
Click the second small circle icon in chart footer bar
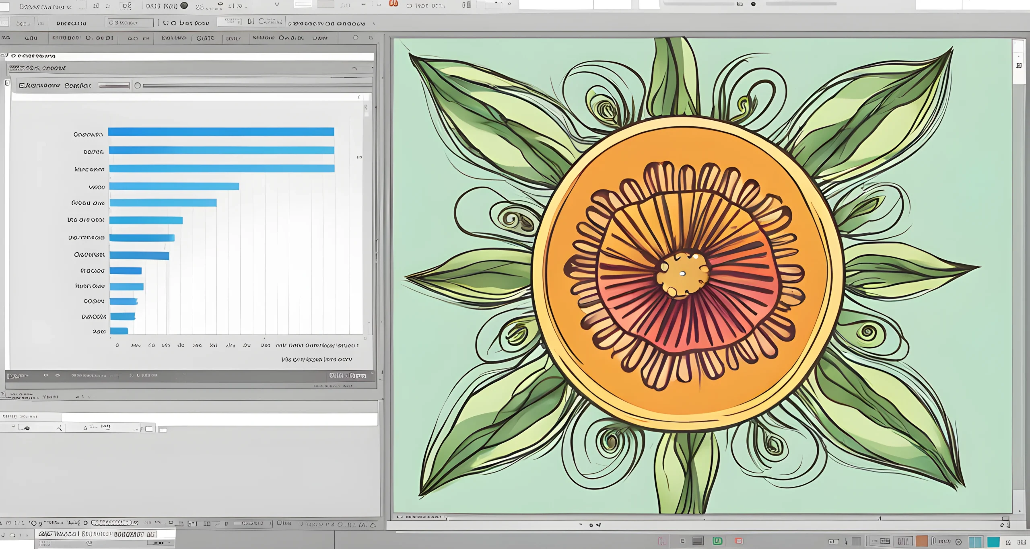(x=58, y=375)
